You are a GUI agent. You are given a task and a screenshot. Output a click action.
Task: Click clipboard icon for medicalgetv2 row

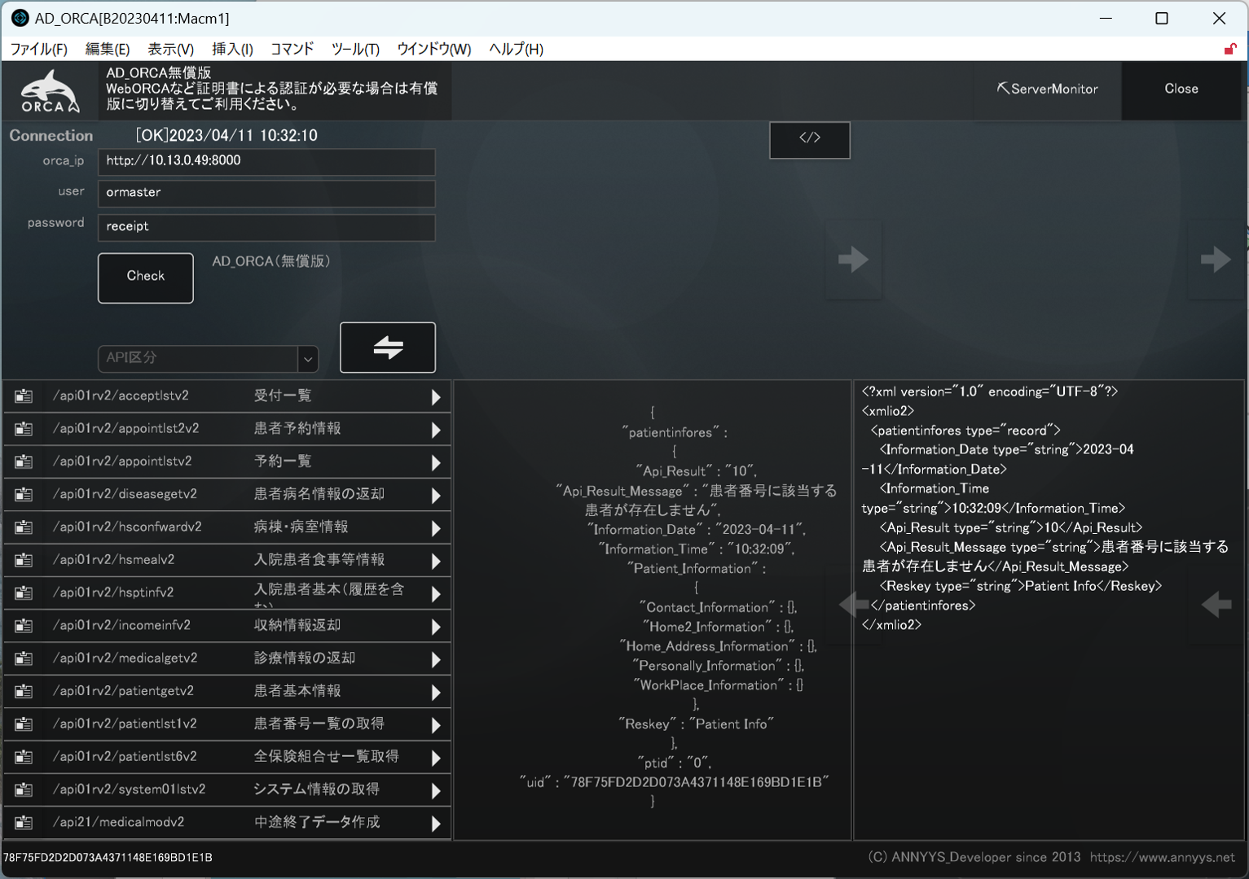(24, 658)
